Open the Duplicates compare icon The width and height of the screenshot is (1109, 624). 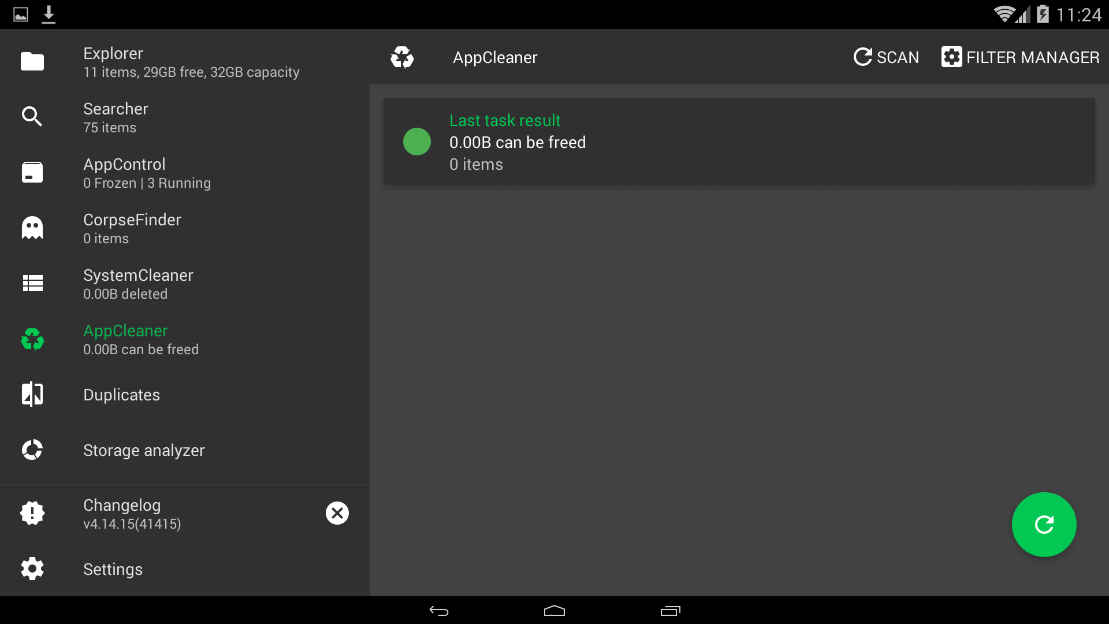click(x=32, y=394)
